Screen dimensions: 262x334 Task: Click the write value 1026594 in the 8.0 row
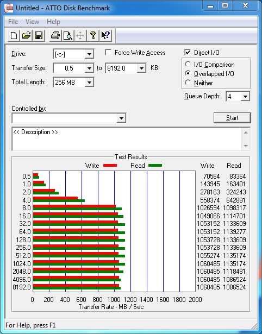point(208,207)
